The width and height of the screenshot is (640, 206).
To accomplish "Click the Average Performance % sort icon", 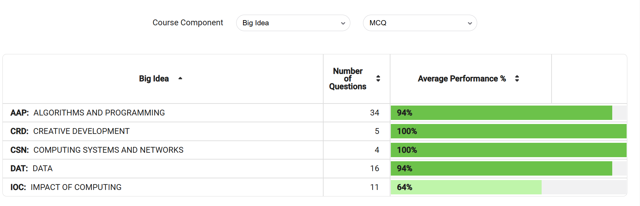I will [x=517, y=78].
